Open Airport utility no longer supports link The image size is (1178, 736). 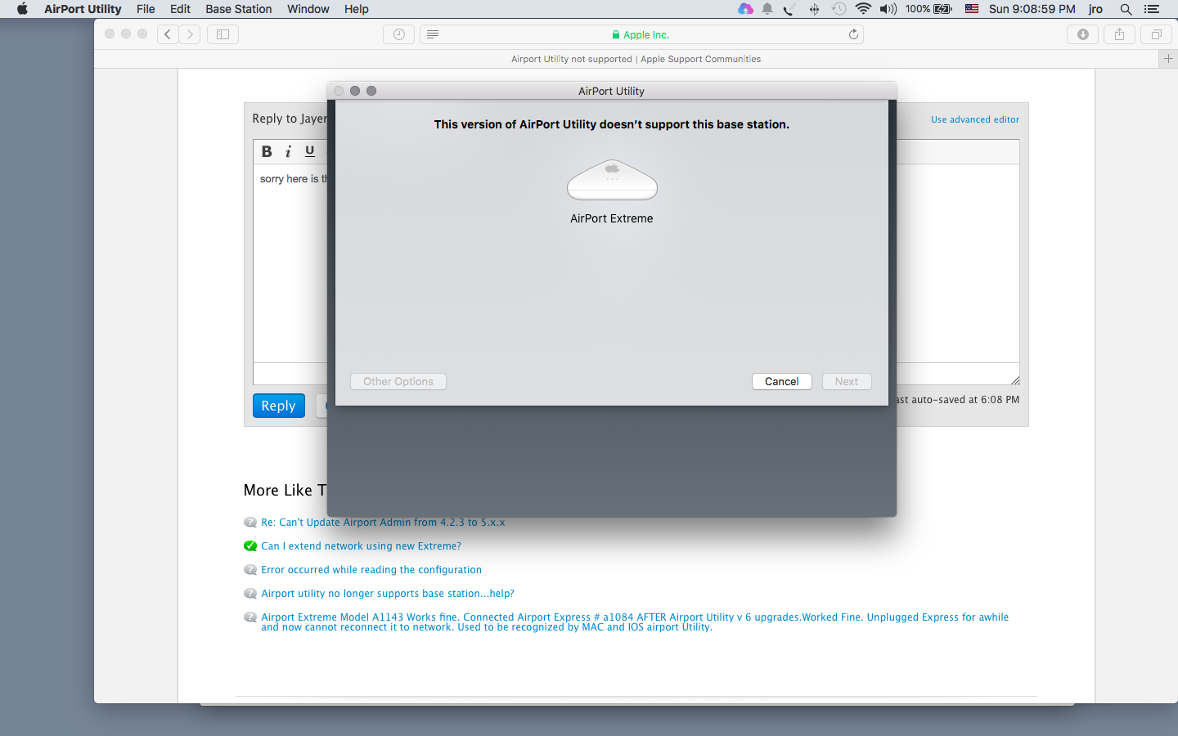388,594
